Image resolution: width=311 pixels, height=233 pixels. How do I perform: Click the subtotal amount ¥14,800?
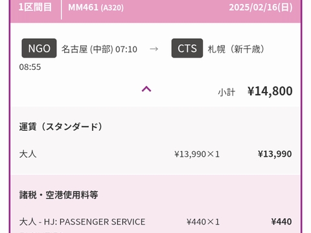270,91
